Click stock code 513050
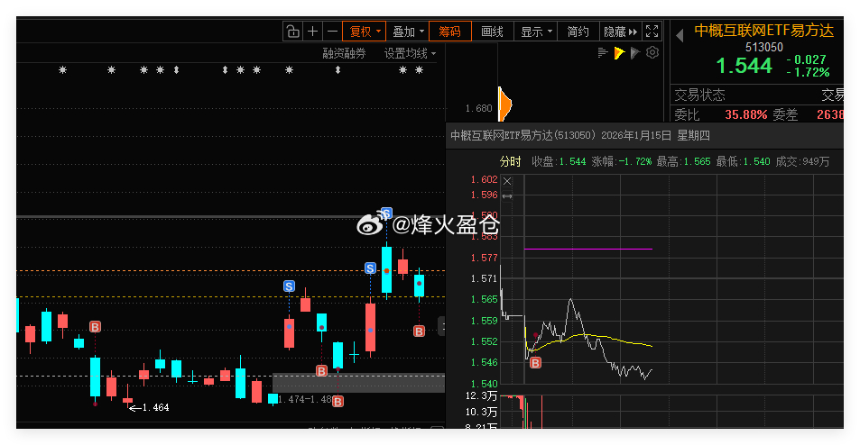The width and height of the screenshot is (860, 445). (x=764, y=47)
